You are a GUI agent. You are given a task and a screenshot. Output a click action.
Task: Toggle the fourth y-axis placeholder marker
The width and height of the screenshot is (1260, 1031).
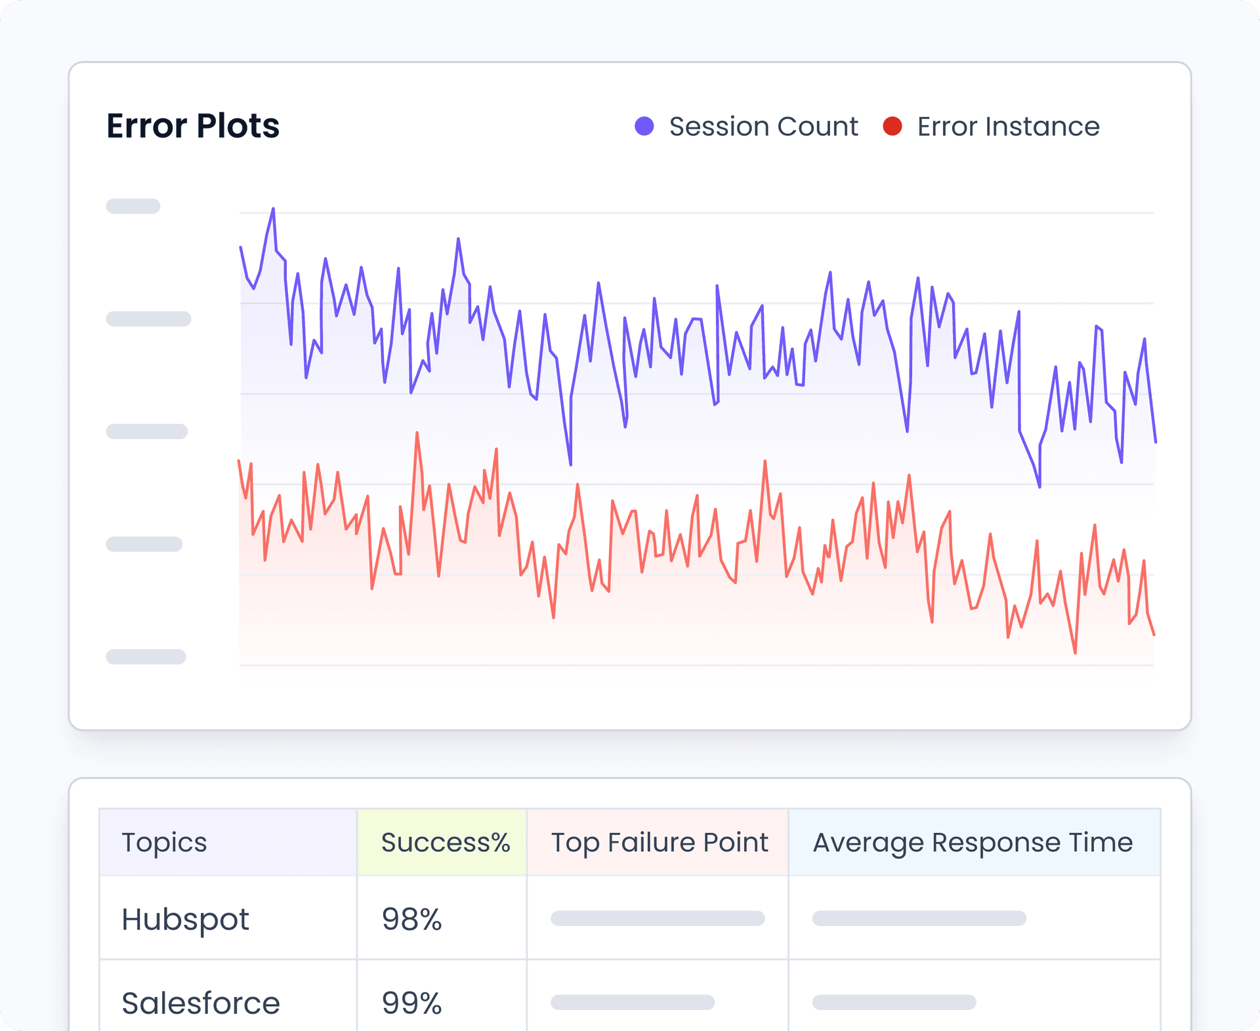pyautogui.click(x=144, y=543)
